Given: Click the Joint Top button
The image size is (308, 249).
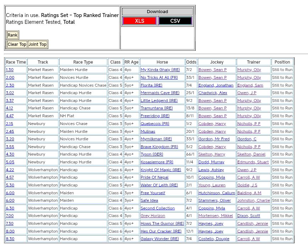Looking at the screenshot, I should point(38,44).
